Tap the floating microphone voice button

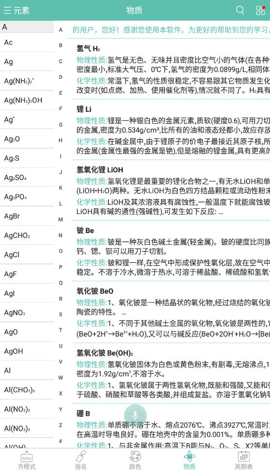(135, 416)
